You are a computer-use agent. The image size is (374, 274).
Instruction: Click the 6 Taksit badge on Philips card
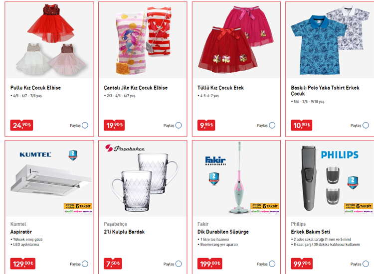click(x=358, y=208)
